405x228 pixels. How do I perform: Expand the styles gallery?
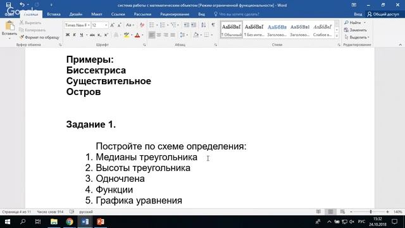point(337,36)
